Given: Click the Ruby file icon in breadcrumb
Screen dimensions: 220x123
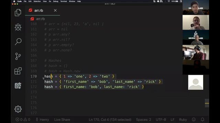Looking at the screenshot, I should [x=32, y=19].
